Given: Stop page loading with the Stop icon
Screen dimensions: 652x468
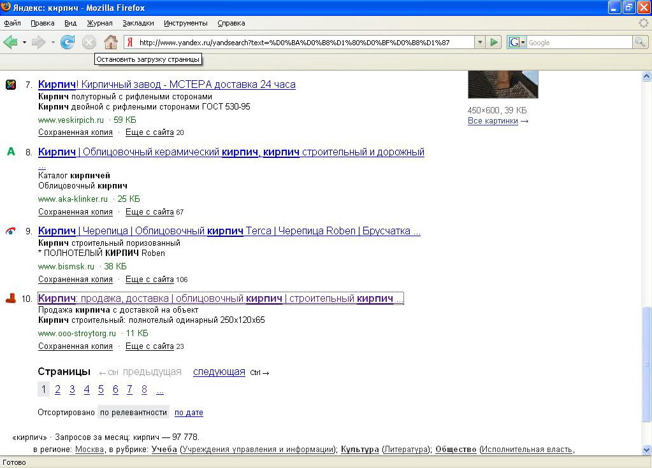Looking at the screenshot, I should point(89,43).
